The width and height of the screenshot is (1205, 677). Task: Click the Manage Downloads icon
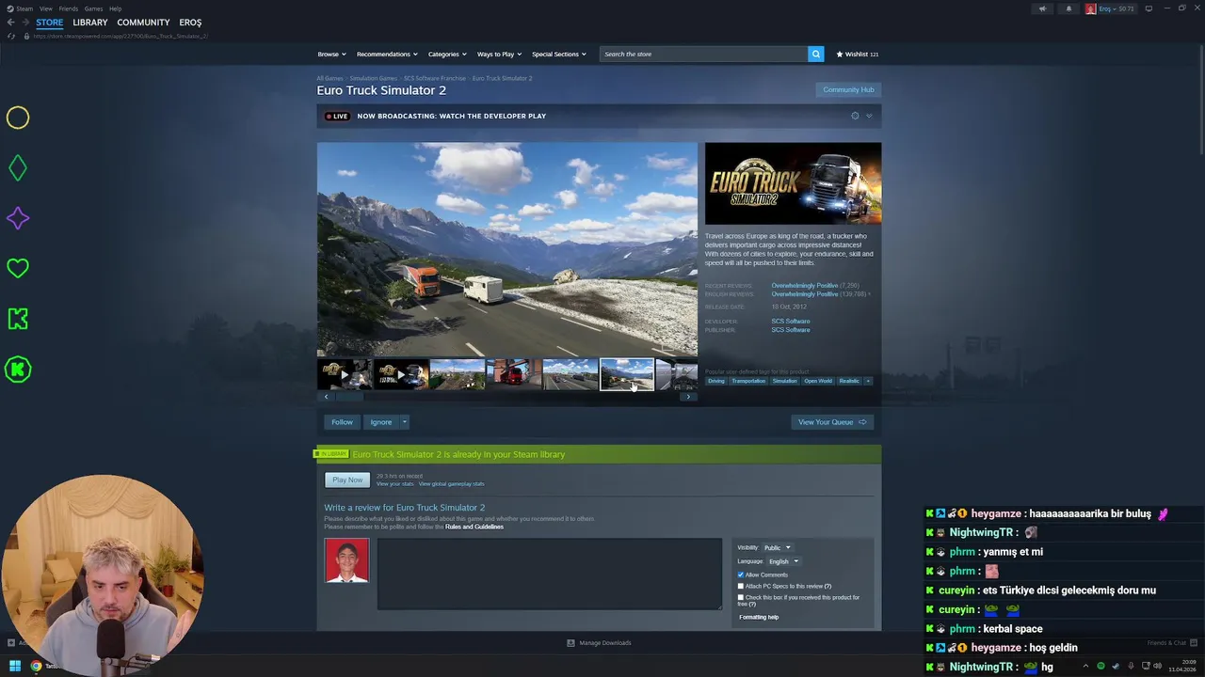[570, 643]
